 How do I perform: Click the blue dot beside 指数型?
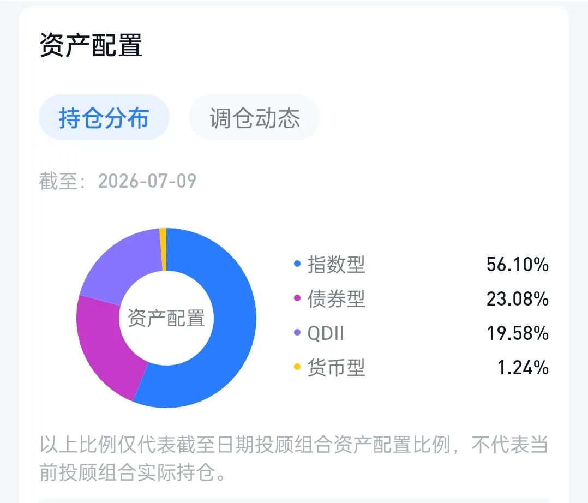pos(297,264)
